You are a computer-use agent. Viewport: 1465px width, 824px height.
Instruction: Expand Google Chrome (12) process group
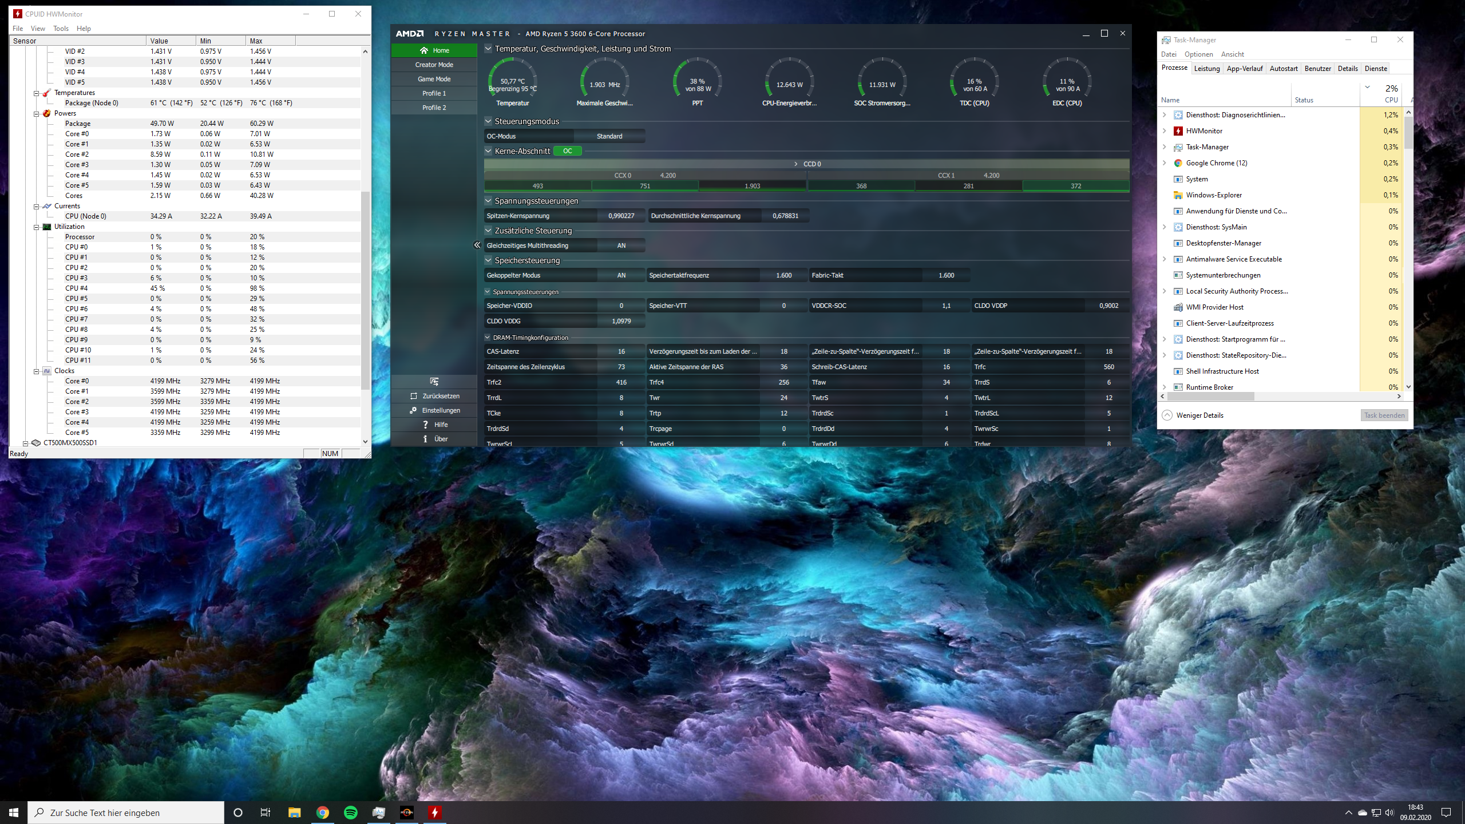point(1164,163)
